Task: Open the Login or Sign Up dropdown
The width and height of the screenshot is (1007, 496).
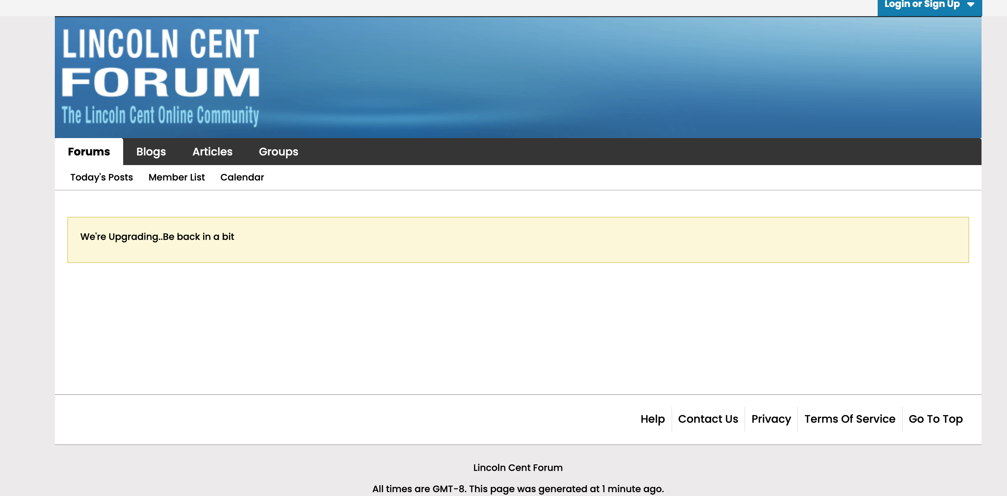Action: tap(929, 6)
